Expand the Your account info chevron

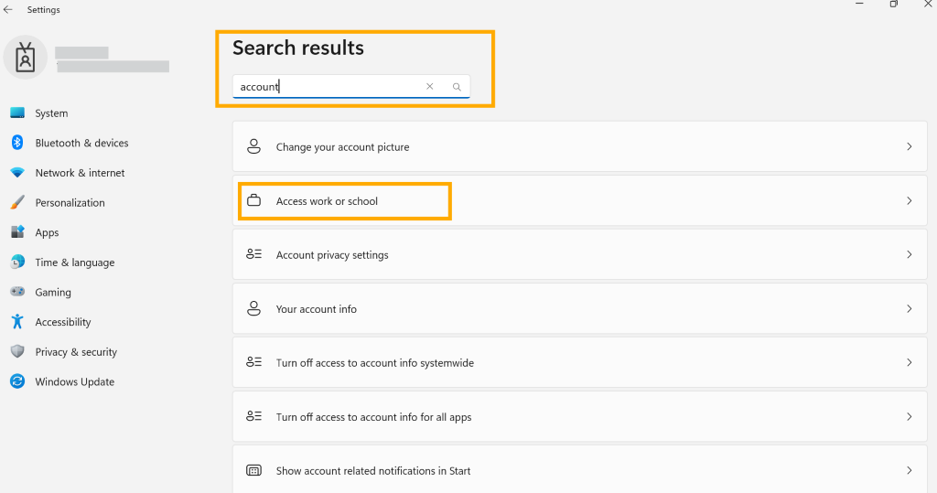click(909, 309)
